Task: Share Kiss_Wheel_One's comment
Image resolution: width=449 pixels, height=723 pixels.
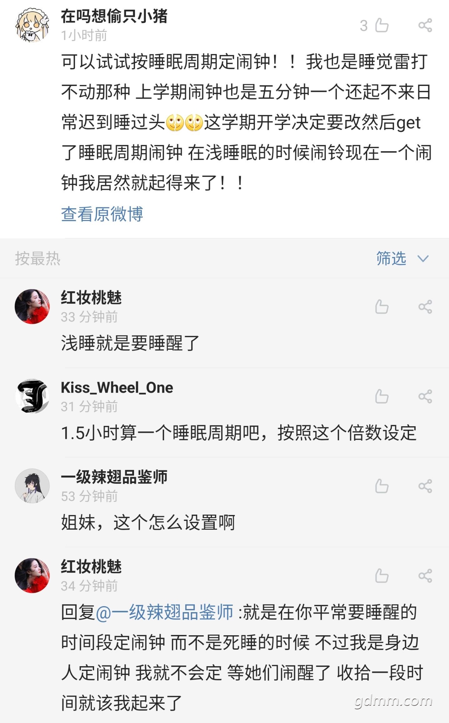Action: click(425, 397)
